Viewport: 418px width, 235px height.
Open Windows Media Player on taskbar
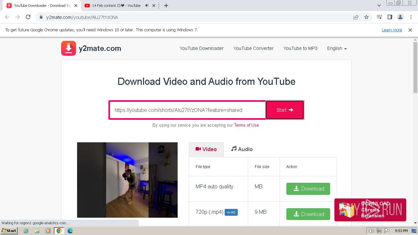(48, 231)
